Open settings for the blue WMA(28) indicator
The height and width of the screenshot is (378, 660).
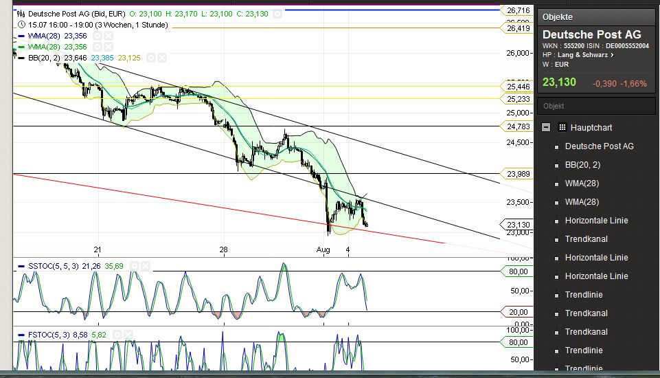(98, 36)
